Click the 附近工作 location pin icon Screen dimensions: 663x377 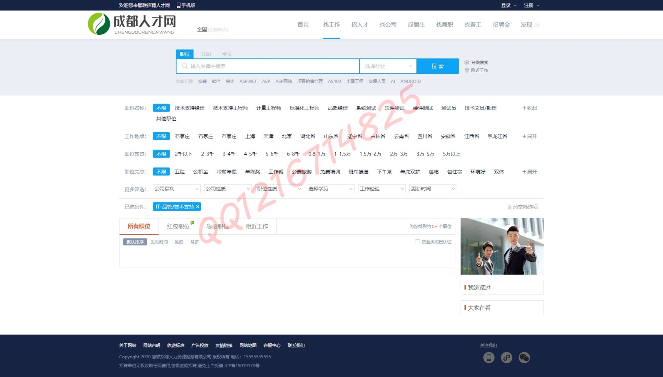[x=467, y=70]
